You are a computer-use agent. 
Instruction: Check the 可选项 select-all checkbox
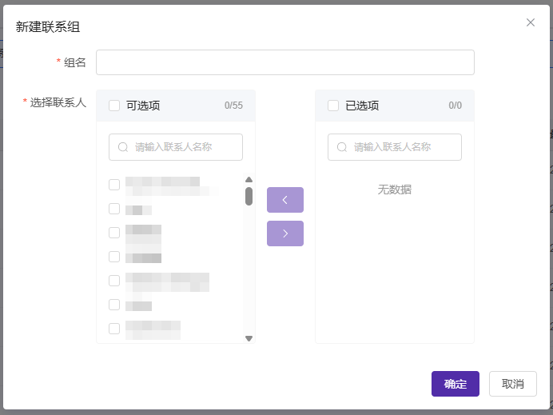pos(114,106)
